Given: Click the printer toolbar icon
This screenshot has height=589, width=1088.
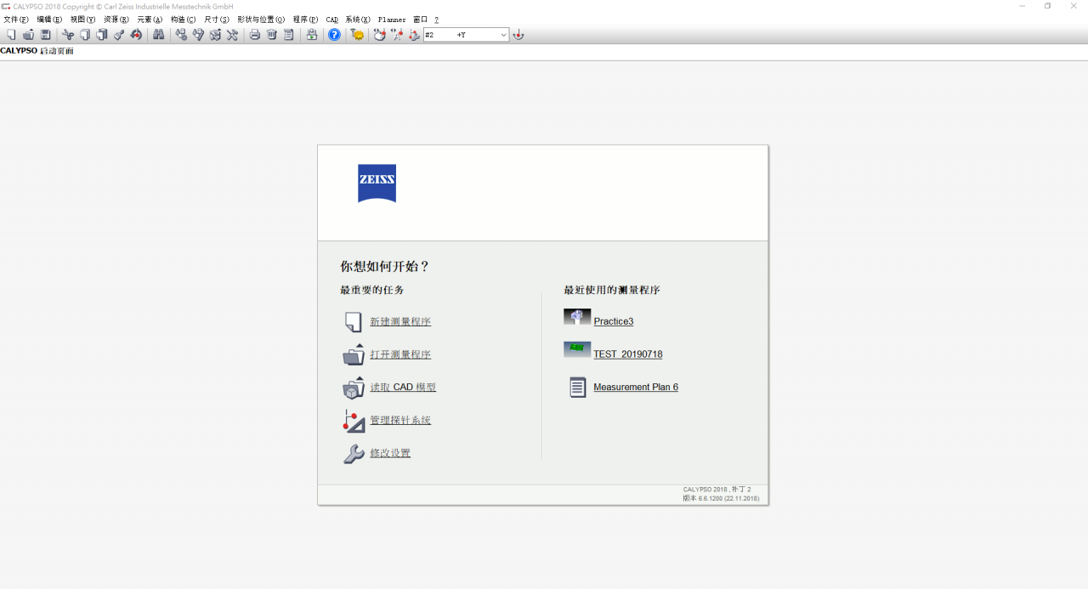Looking at the screenshot, I should click(254, 35).
